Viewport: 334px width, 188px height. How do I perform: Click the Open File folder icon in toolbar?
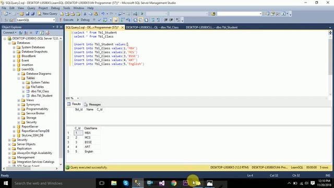coord(22,14)
